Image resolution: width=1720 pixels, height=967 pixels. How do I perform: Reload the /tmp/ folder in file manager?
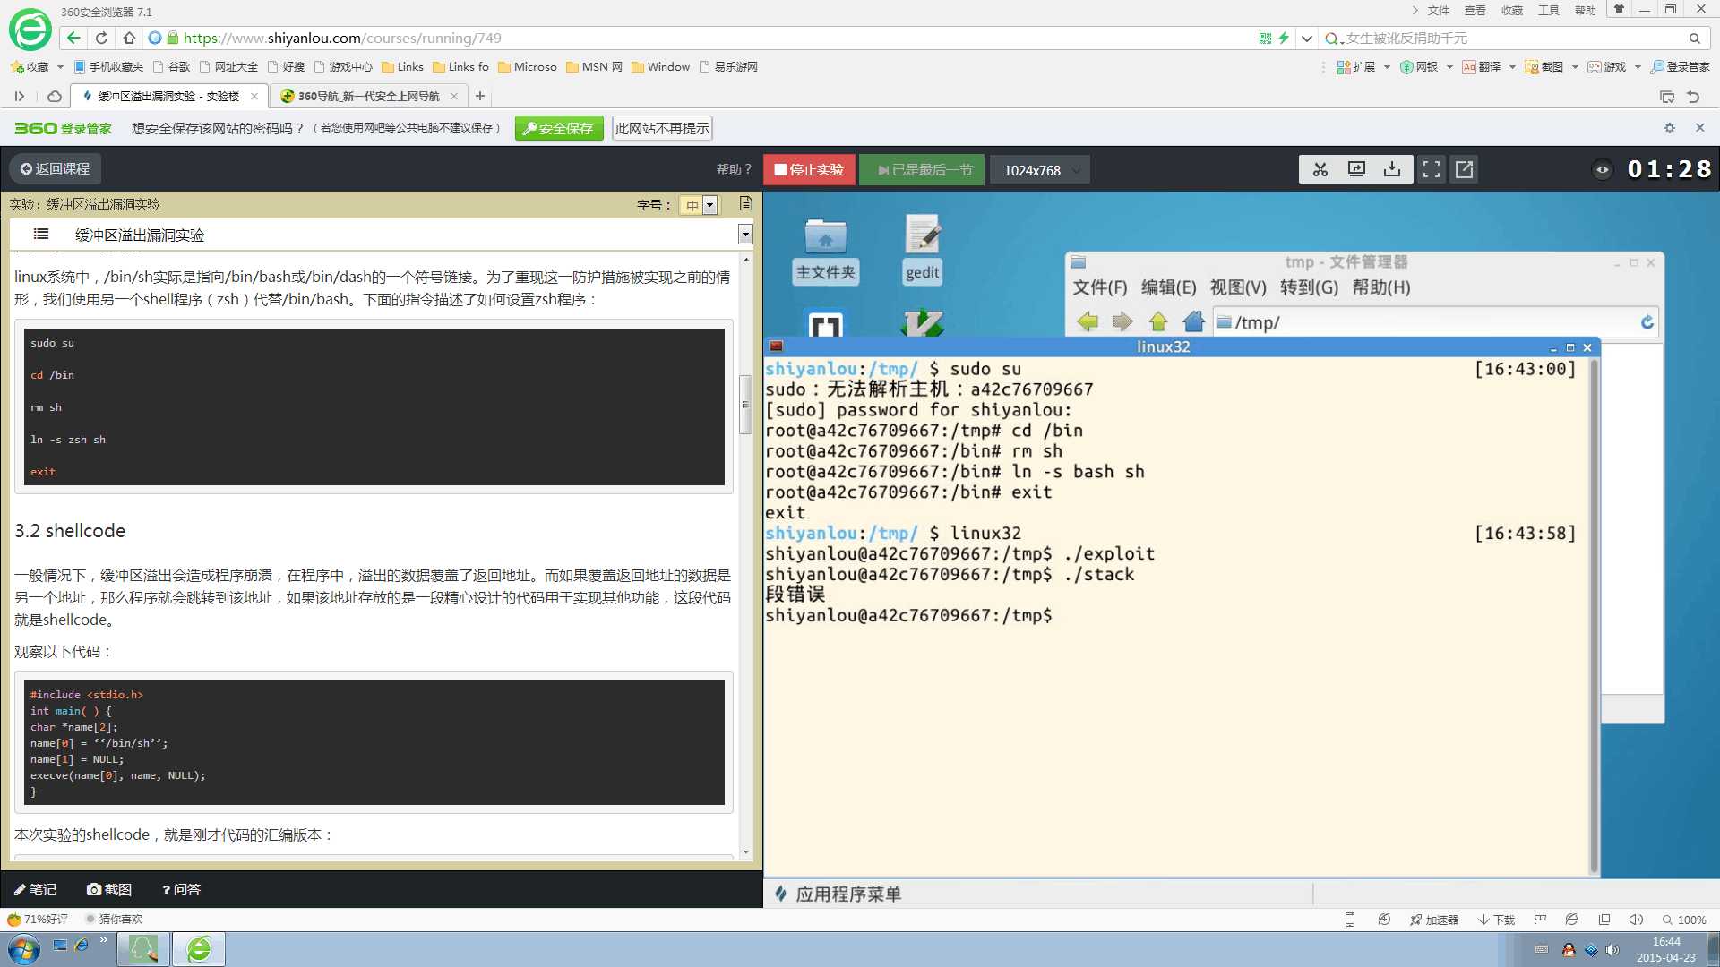(1647, 322)
